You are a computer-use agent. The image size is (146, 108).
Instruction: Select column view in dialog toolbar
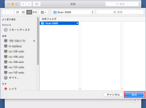(x=29, y=12)
